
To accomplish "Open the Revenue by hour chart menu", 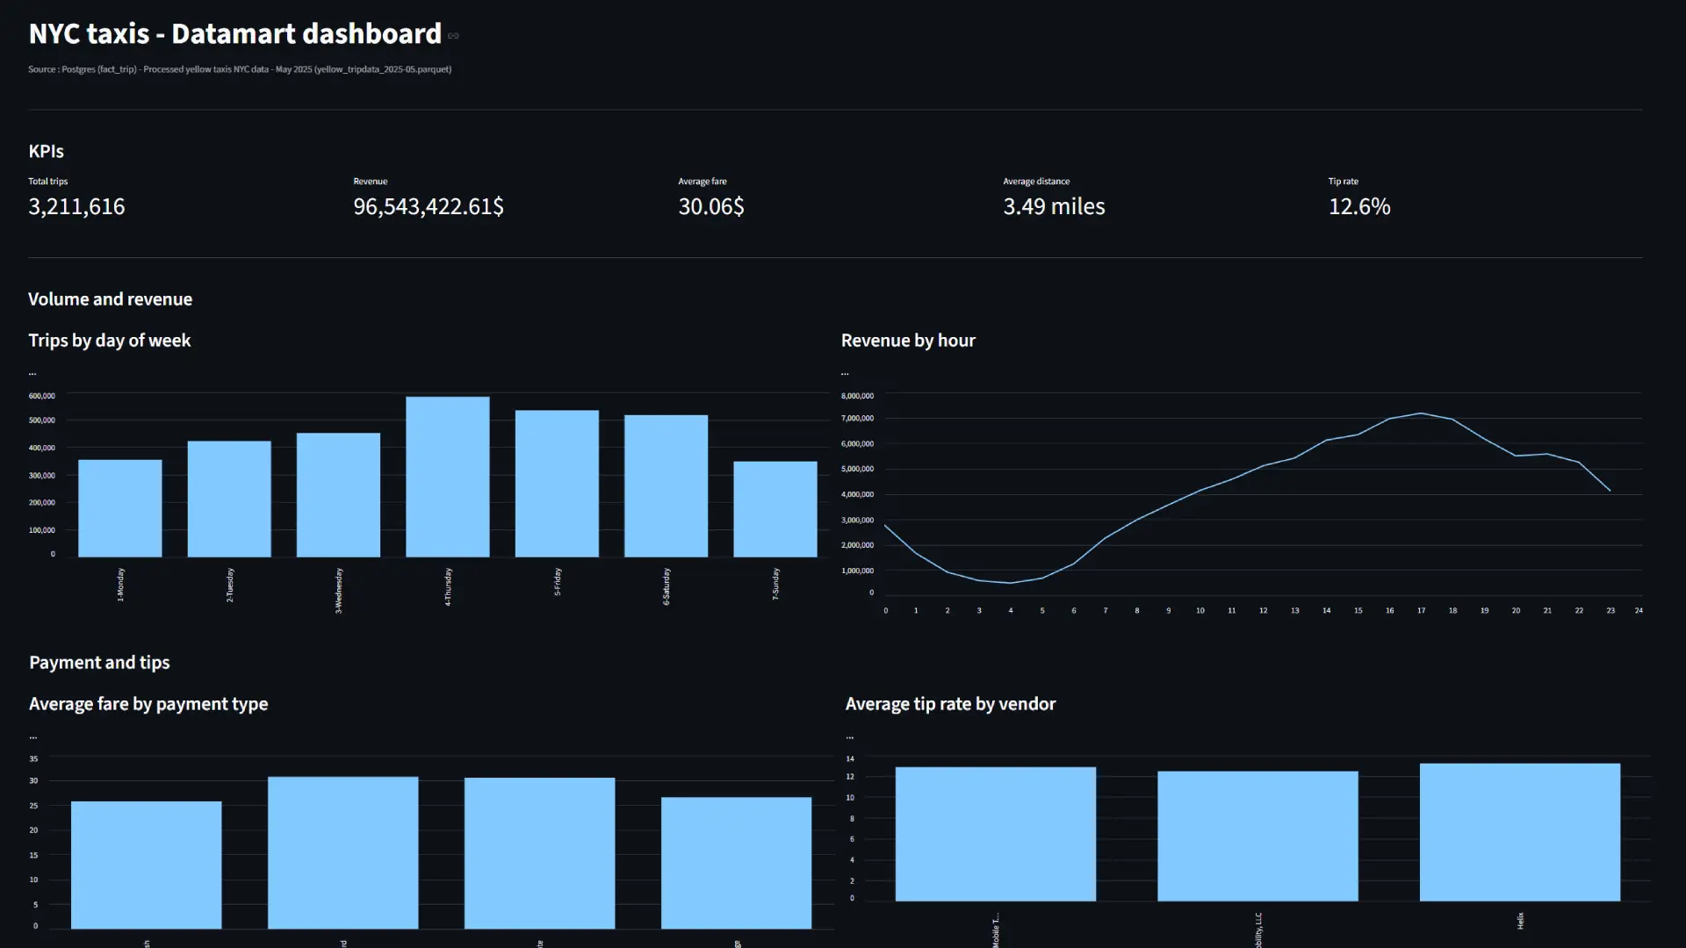I will click(x=846, y=371).
